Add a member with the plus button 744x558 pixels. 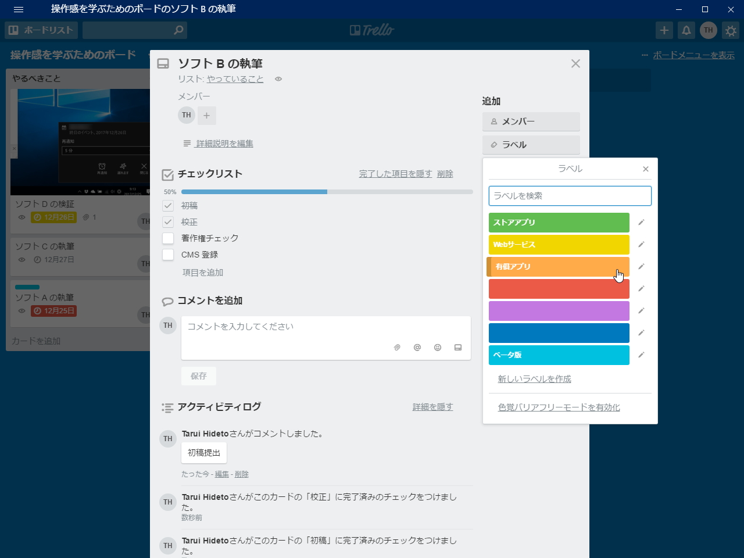[206, 115]
